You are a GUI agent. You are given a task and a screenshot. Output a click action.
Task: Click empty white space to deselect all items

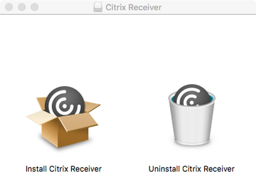(x=128, y=49)
